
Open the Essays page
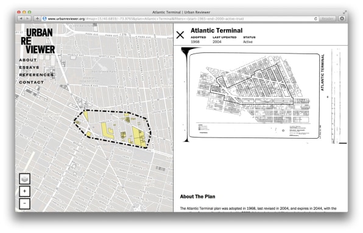tap(29, 68)
